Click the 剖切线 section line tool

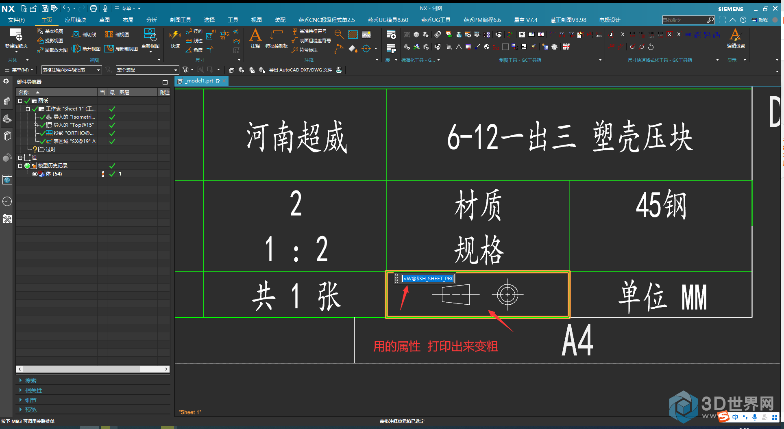pos(84,35)
